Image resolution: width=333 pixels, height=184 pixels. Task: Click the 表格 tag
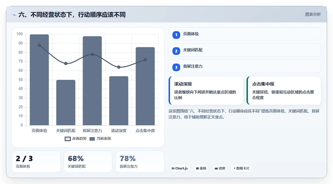[x=201, y=168]
